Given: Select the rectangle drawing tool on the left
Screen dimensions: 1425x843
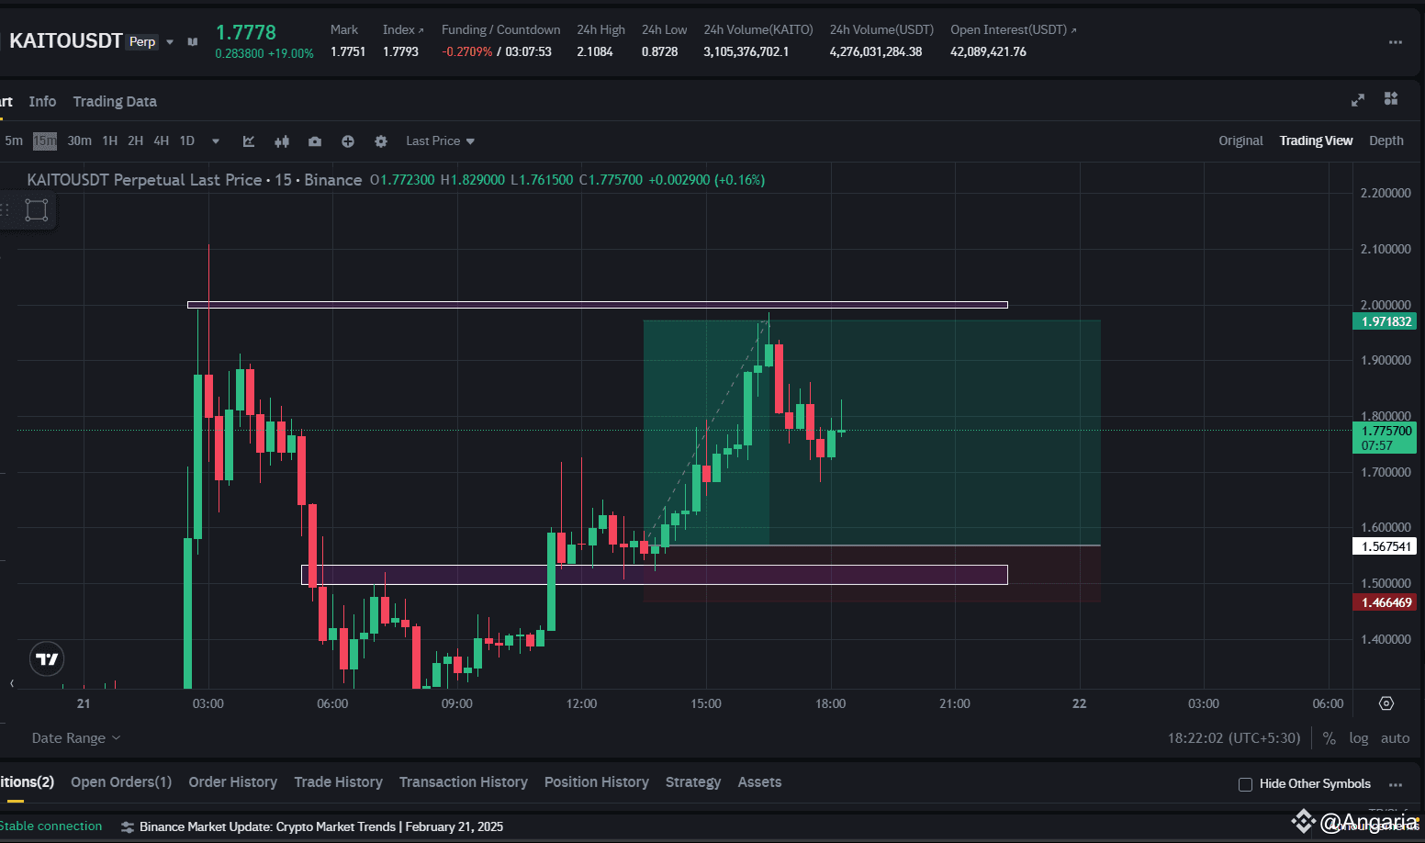Looking at the screenshot, I should tap(36, 209).
